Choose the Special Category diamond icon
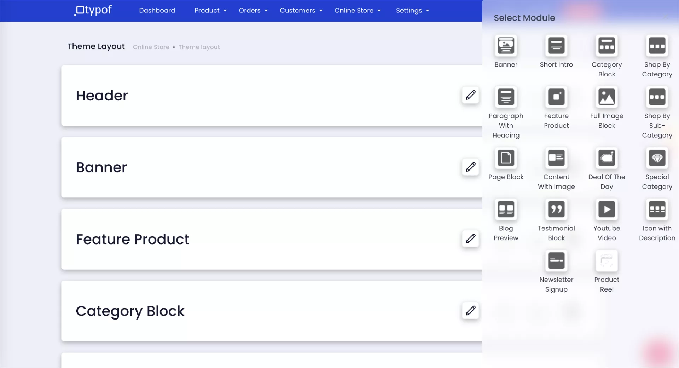The image size is (679, 368). coord(657,158)
